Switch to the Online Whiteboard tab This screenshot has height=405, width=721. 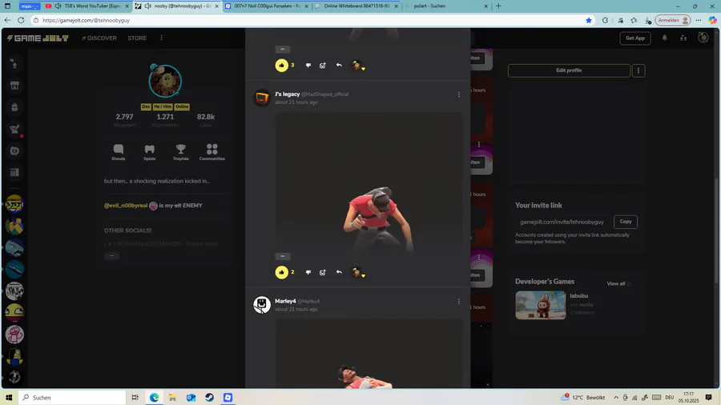(x=356, y=6)
